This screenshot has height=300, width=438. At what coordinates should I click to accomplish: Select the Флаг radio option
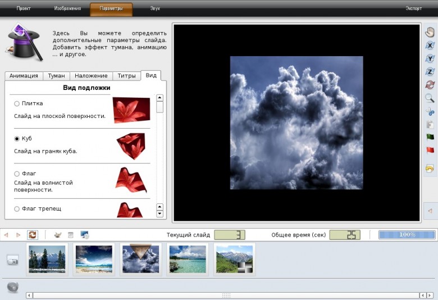point(17,174)
